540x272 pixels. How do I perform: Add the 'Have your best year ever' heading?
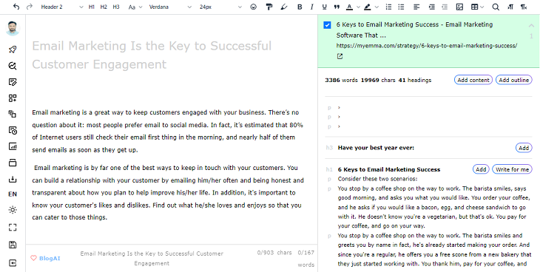(524, 148)
